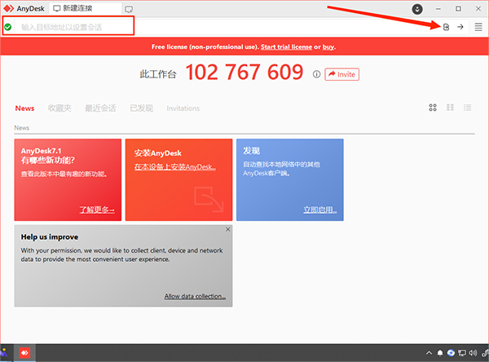This screenshot has height=362, width=489.
Task: Click the connect arrow icon
Action: (460, 27)
